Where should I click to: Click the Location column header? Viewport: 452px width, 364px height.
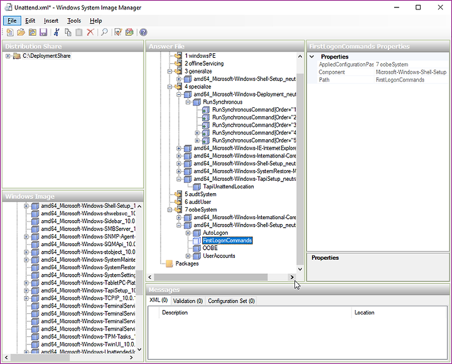[399, 313]
